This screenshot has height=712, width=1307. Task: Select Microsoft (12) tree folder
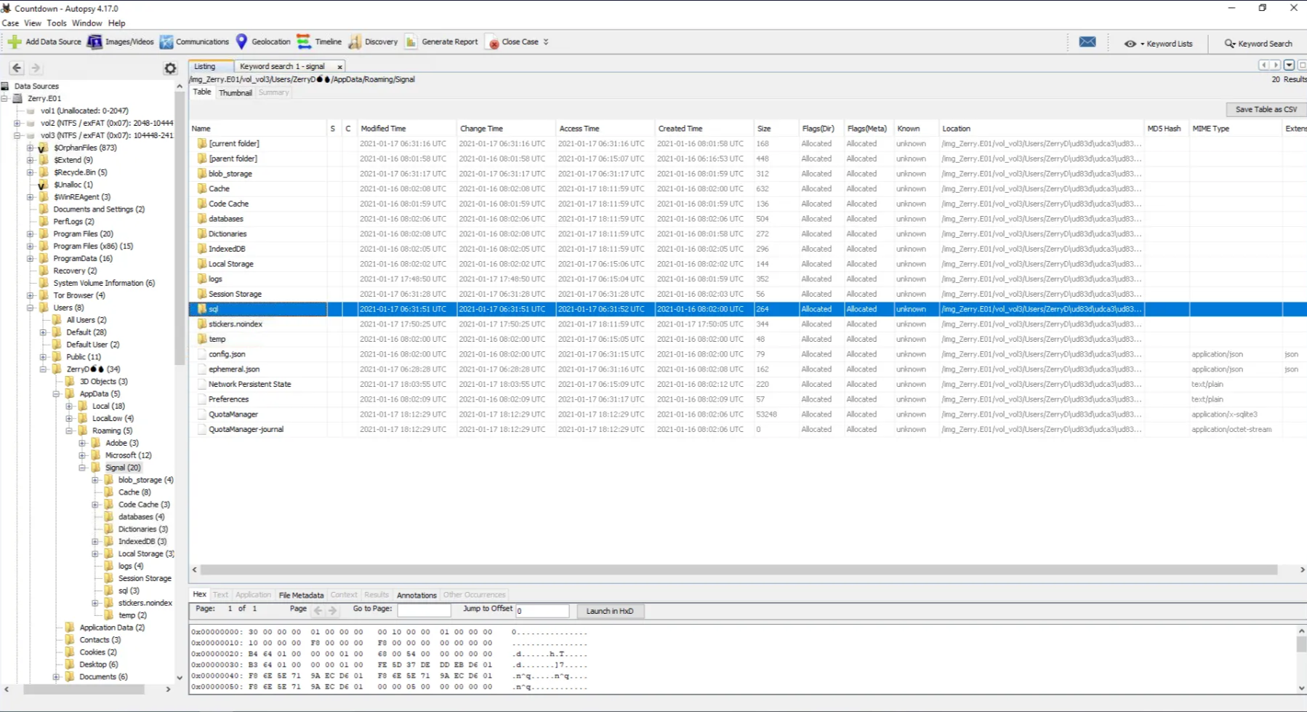tap(128, 455)
